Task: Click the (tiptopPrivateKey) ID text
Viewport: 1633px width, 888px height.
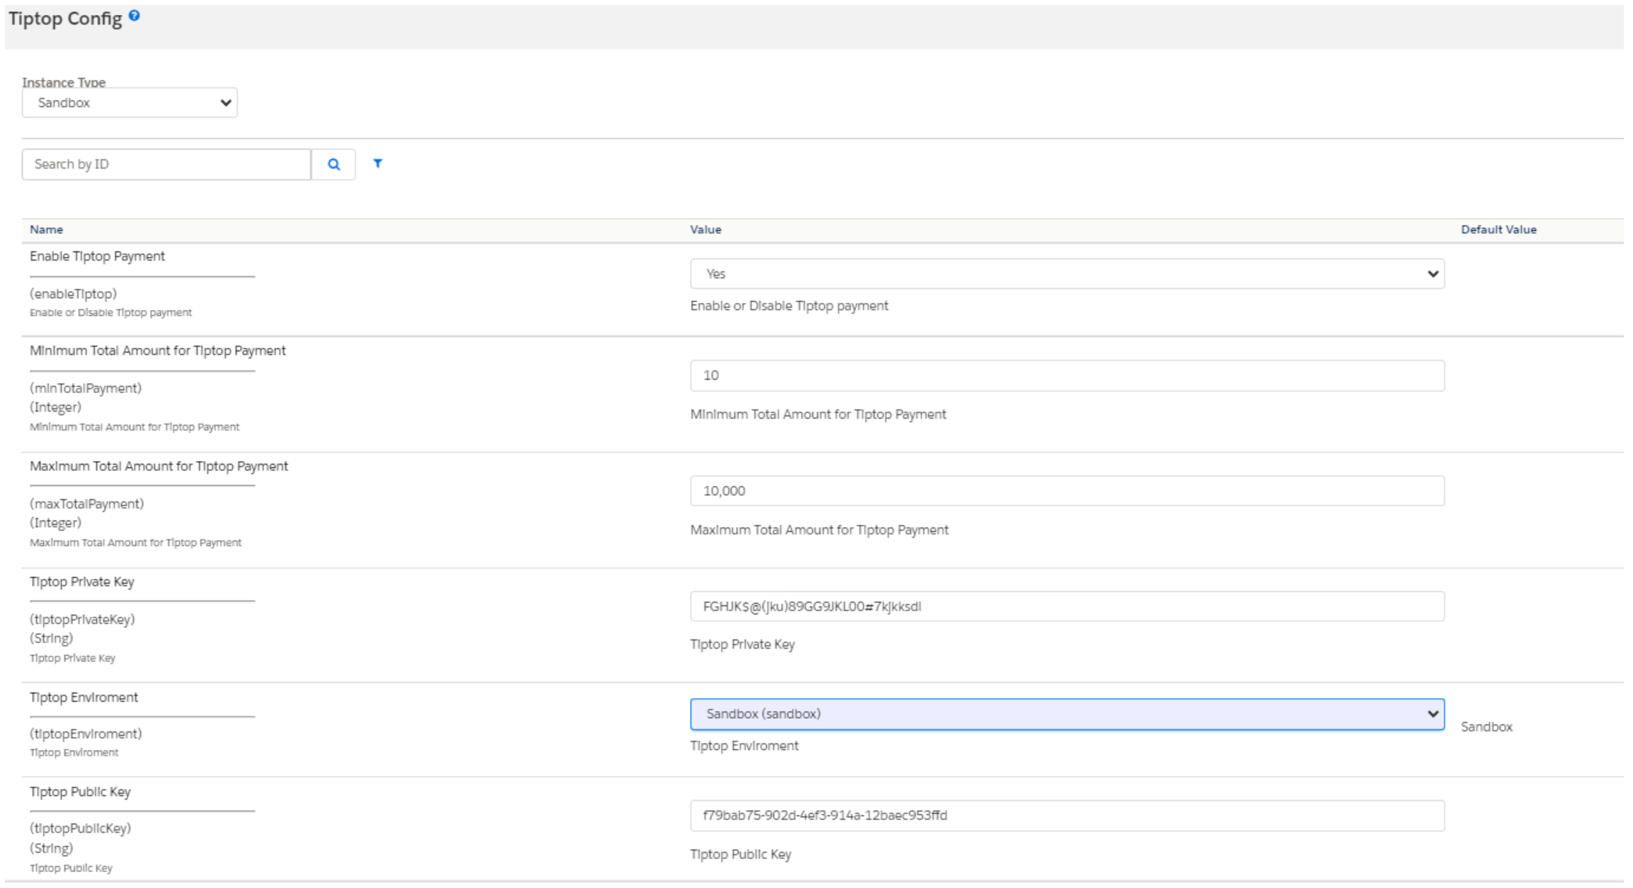Action: [x=82, y=619]
